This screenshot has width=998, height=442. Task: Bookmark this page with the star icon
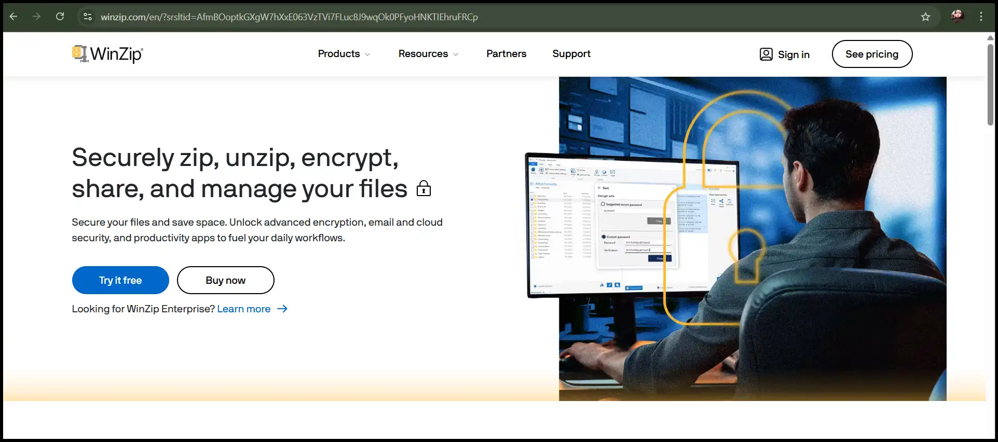(x=925, y=17)
